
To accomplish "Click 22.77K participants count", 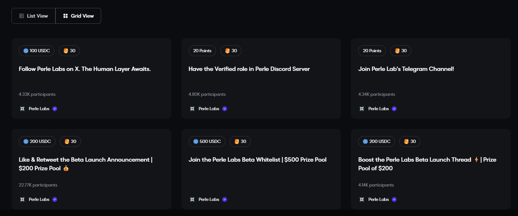I will 38,185.
